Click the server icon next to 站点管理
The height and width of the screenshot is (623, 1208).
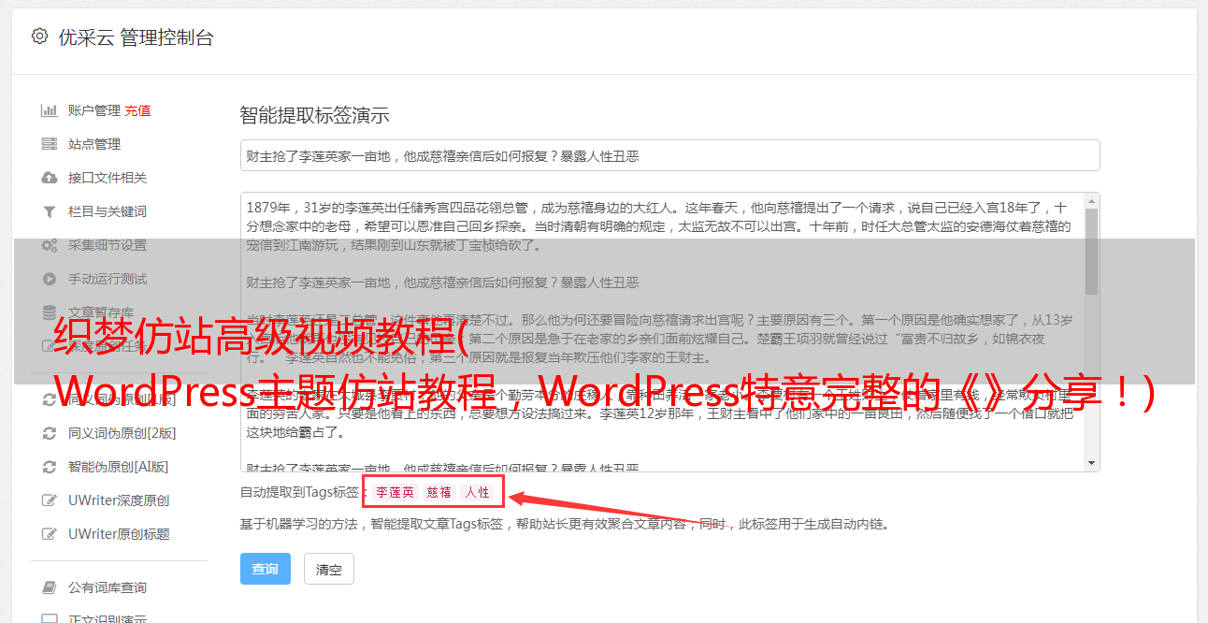[50, 144]
